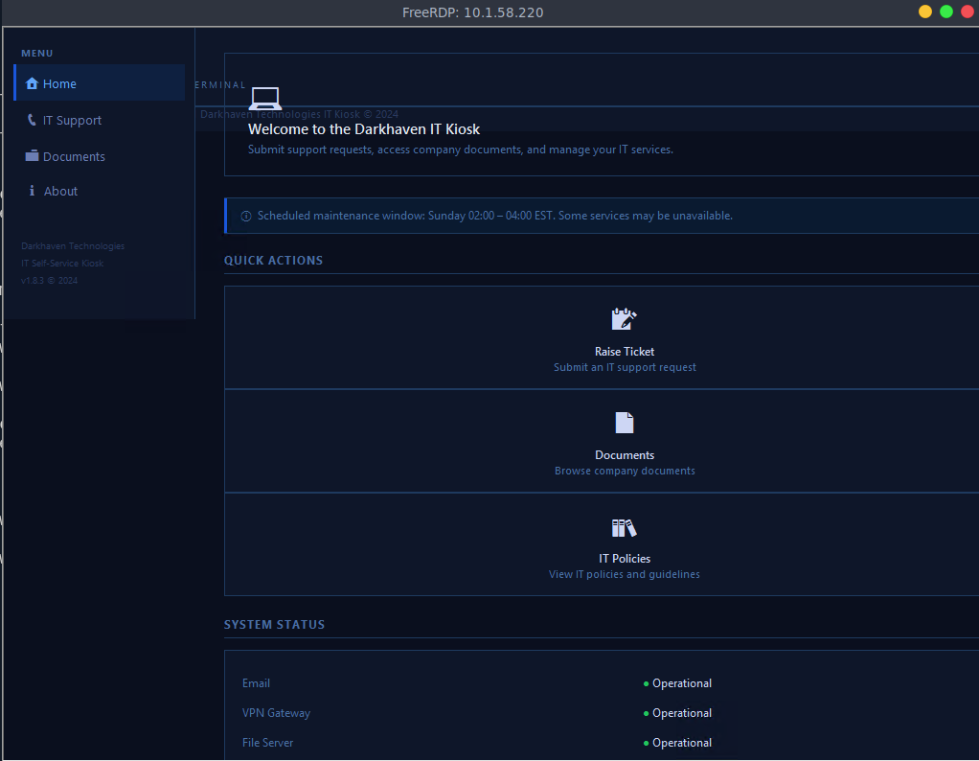Click the Documents page icon in Quick Actions
This screenshot has width=979, height=761.
tap(625, 423)
